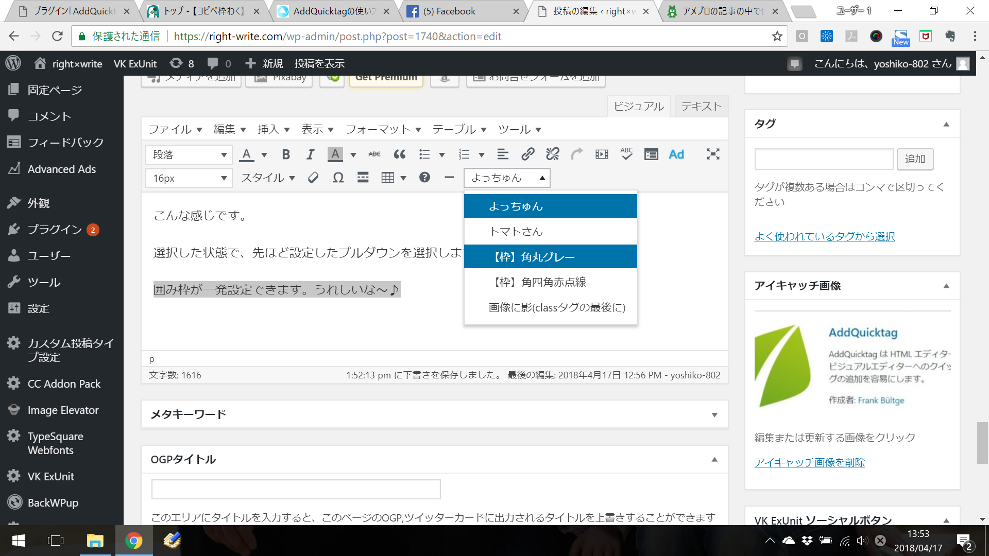
Task: Toggle strikethrough formatting
Action: coord(374,154)
